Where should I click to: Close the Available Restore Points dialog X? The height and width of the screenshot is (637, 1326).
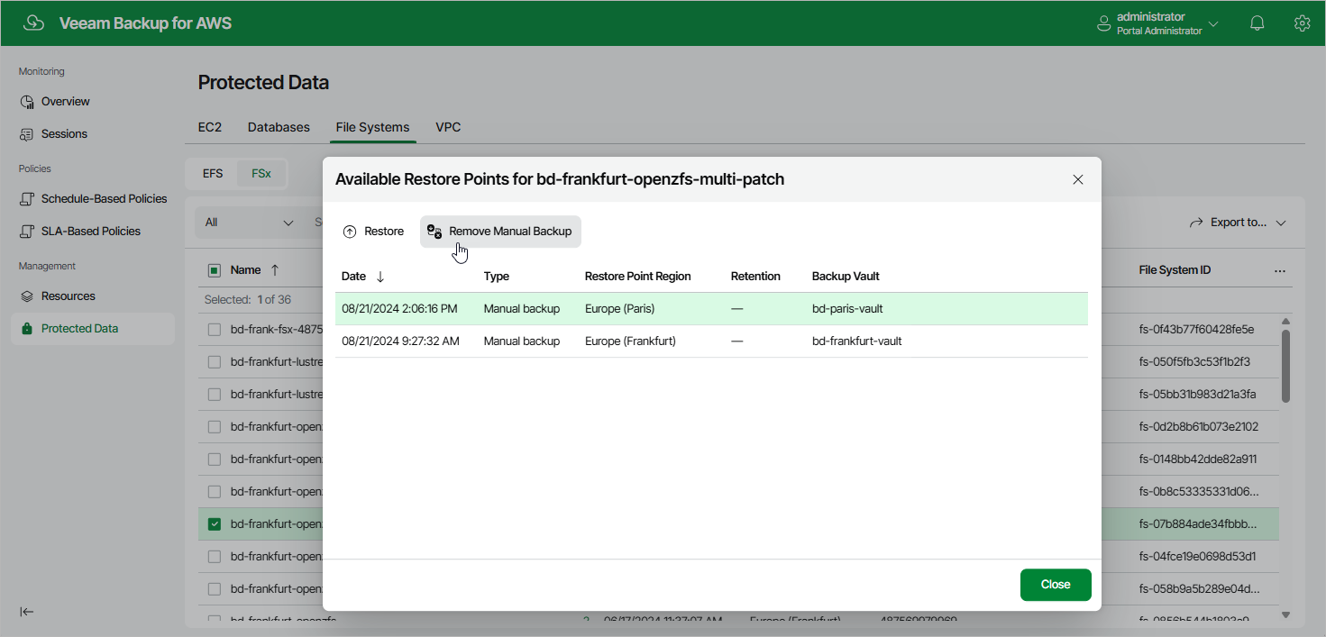click(1078, 179)
